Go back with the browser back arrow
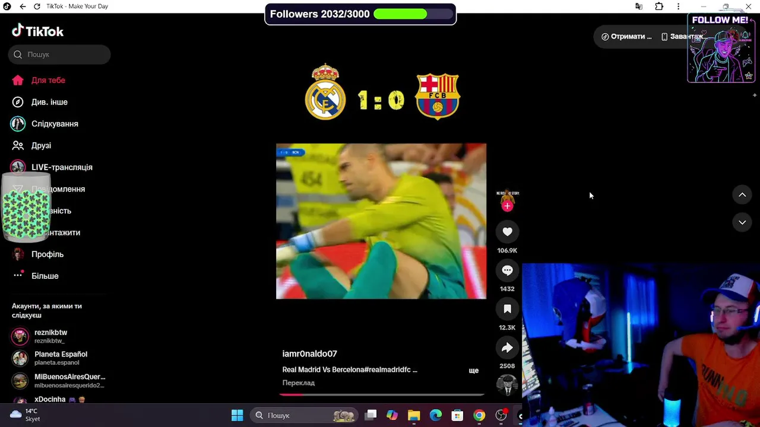This screenshot has height=427, width=760. 23,7
